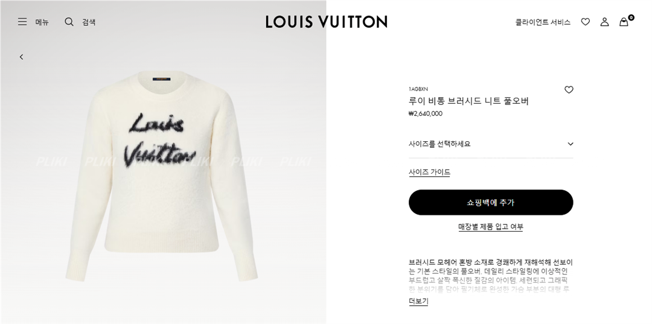Open the account profile icon
Screen dimensions: 652x324
pos(604,22)
